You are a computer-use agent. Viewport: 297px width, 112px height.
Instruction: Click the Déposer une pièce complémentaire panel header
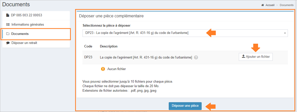[185, 16]
